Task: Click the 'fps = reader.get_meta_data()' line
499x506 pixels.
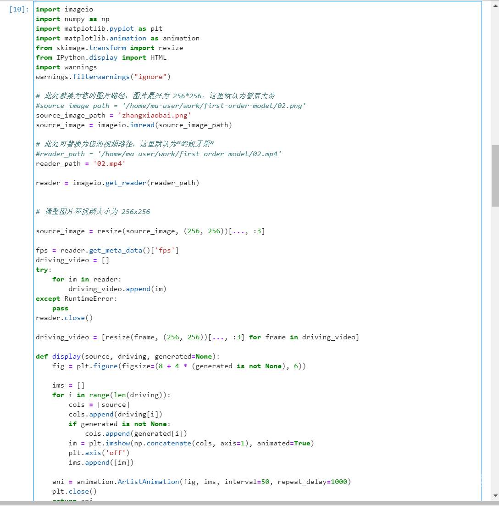Action: (x=107, y=250)
